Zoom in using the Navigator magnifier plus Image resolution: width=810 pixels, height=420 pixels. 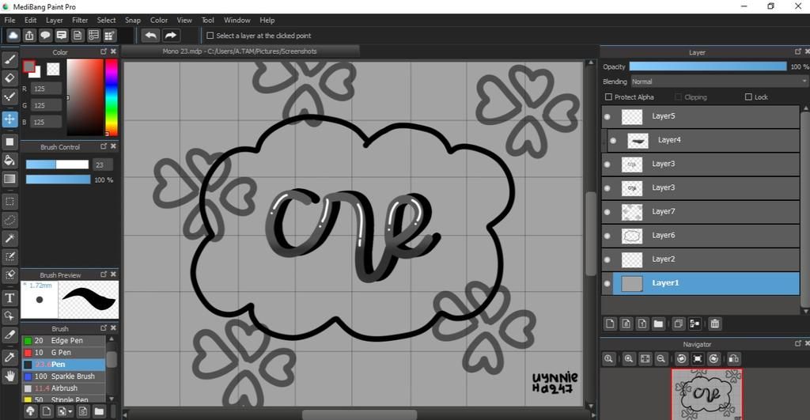coord(629,358)
